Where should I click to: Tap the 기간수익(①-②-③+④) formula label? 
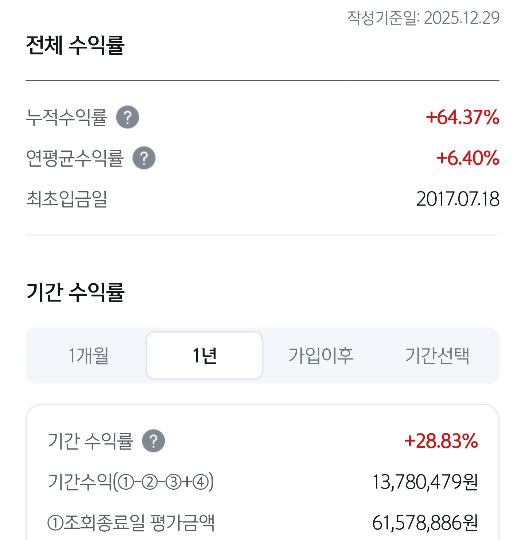(131, 482)
